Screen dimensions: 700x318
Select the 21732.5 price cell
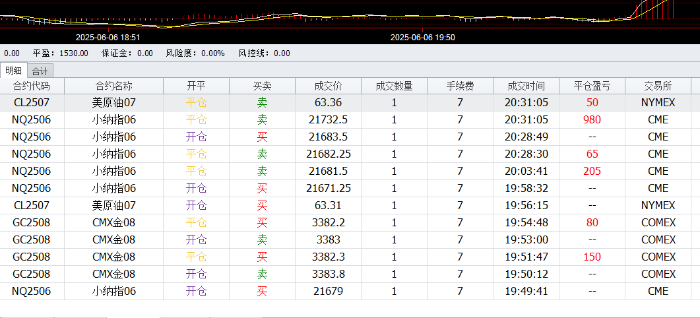tap(328, 119)
